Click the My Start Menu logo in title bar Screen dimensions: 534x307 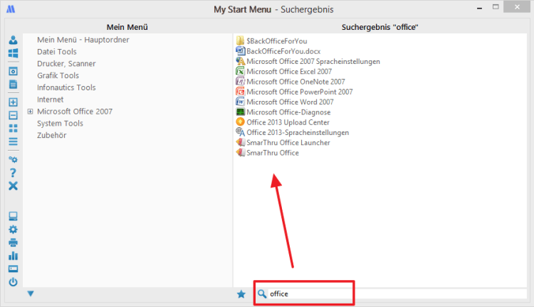point(11,9)
